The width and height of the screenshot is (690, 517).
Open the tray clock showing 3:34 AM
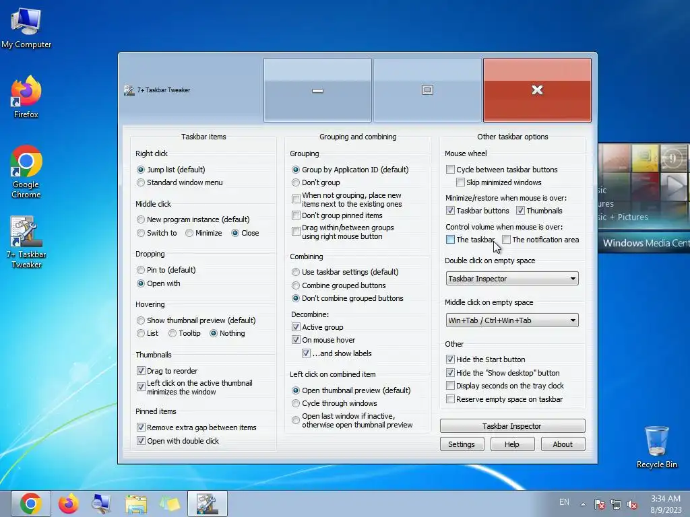pos(666,504)
